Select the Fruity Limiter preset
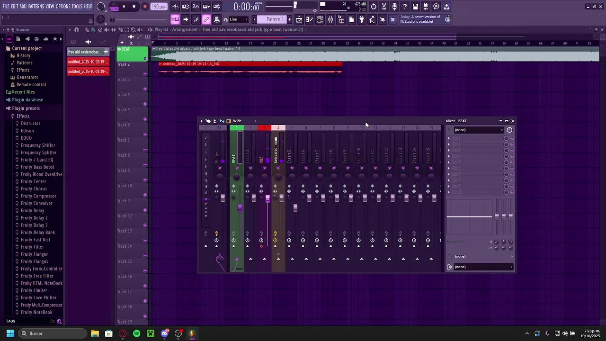 coord(34,290)
